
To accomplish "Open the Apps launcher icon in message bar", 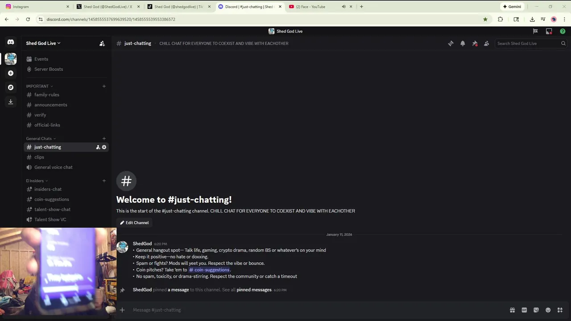I will (560, 310).
